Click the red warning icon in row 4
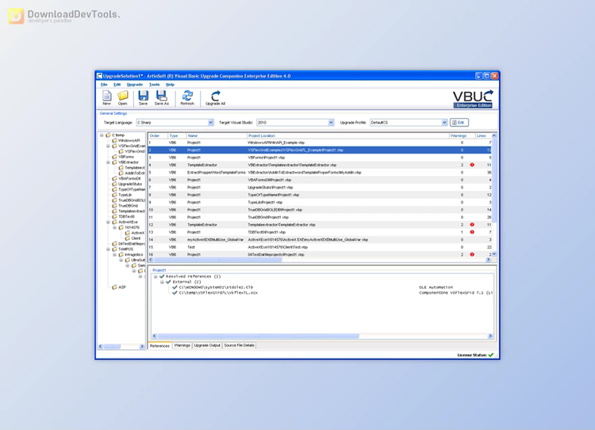This screenshot has height=430, width=595. point(472,165)
